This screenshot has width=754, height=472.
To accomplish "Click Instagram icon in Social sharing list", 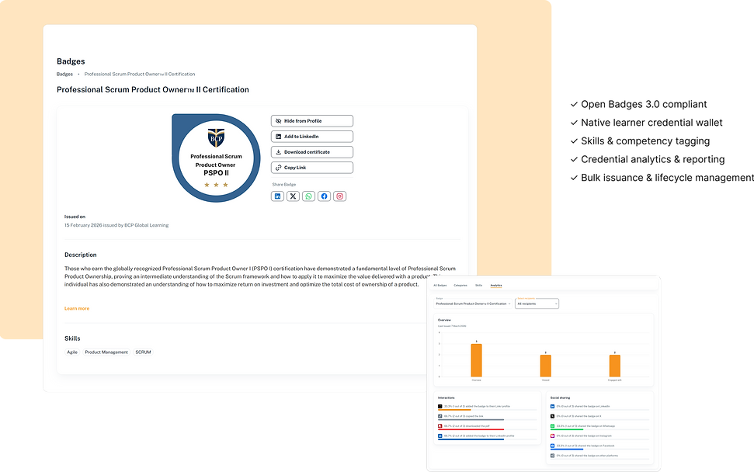I will [x=553, y=436].
